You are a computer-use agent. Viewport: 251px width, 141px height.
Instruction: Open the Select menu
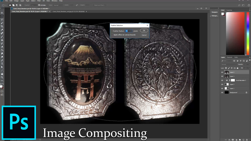[x=33, y=1]
